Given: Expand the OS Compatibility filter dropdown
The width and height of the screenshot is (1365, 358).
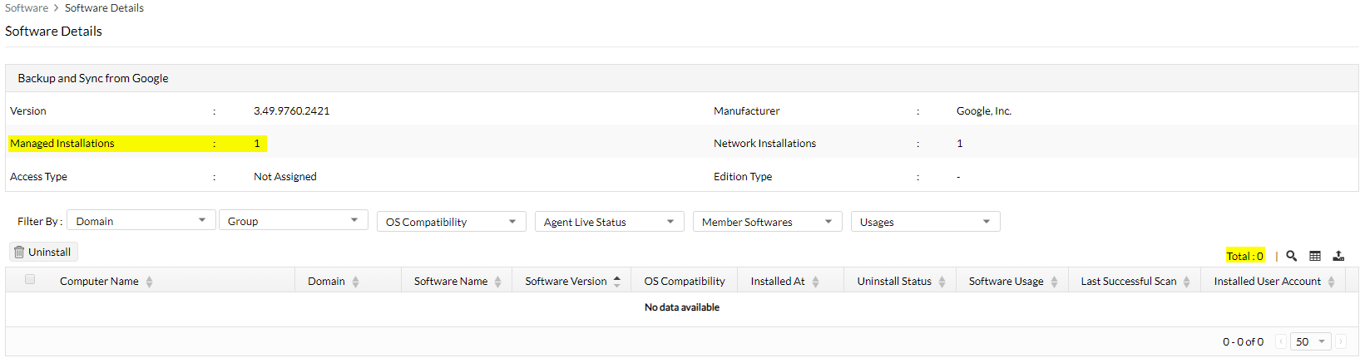Looking at the screenshot, I should point(452,222).
